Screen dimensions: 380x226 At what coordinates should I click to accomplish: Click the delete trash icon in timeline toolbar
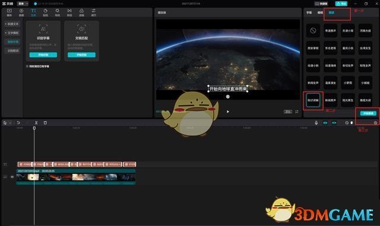click(x=45, y=123)
